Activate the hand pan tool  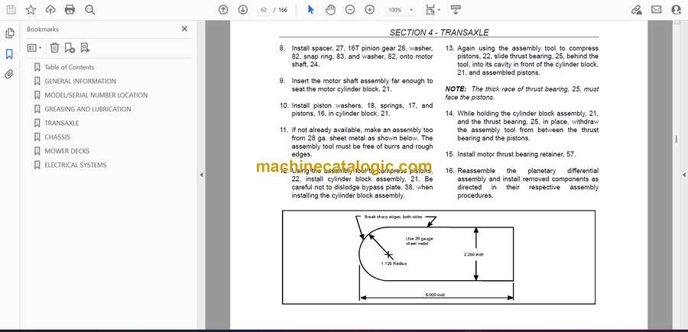pyautogui.click(x=330, y=10)
